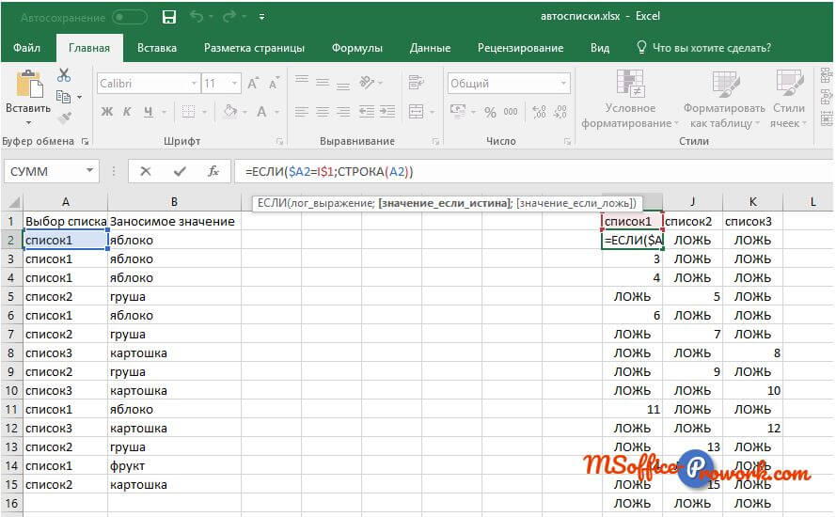Cancel formula entry with the X icon
This screenshot has height=517, width=836.
point(146,171)
